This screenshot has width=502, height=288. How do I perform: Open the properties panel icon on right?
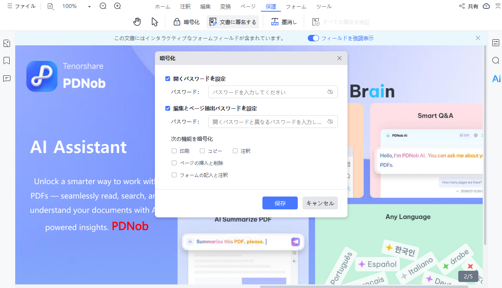coord(496,43)
